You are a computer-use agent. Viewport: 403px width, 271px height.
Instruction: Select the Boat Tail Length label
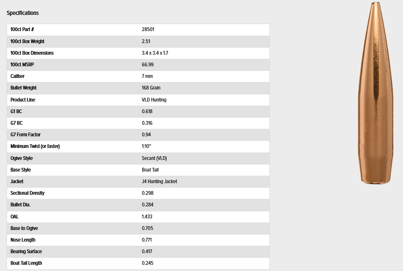pyautogui.click(x=26, y=263)
